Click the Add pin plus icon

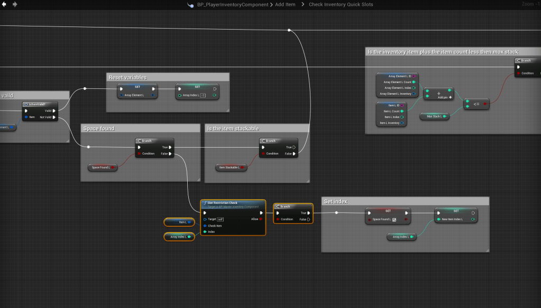pyautogui.click(x=450, y=98)
